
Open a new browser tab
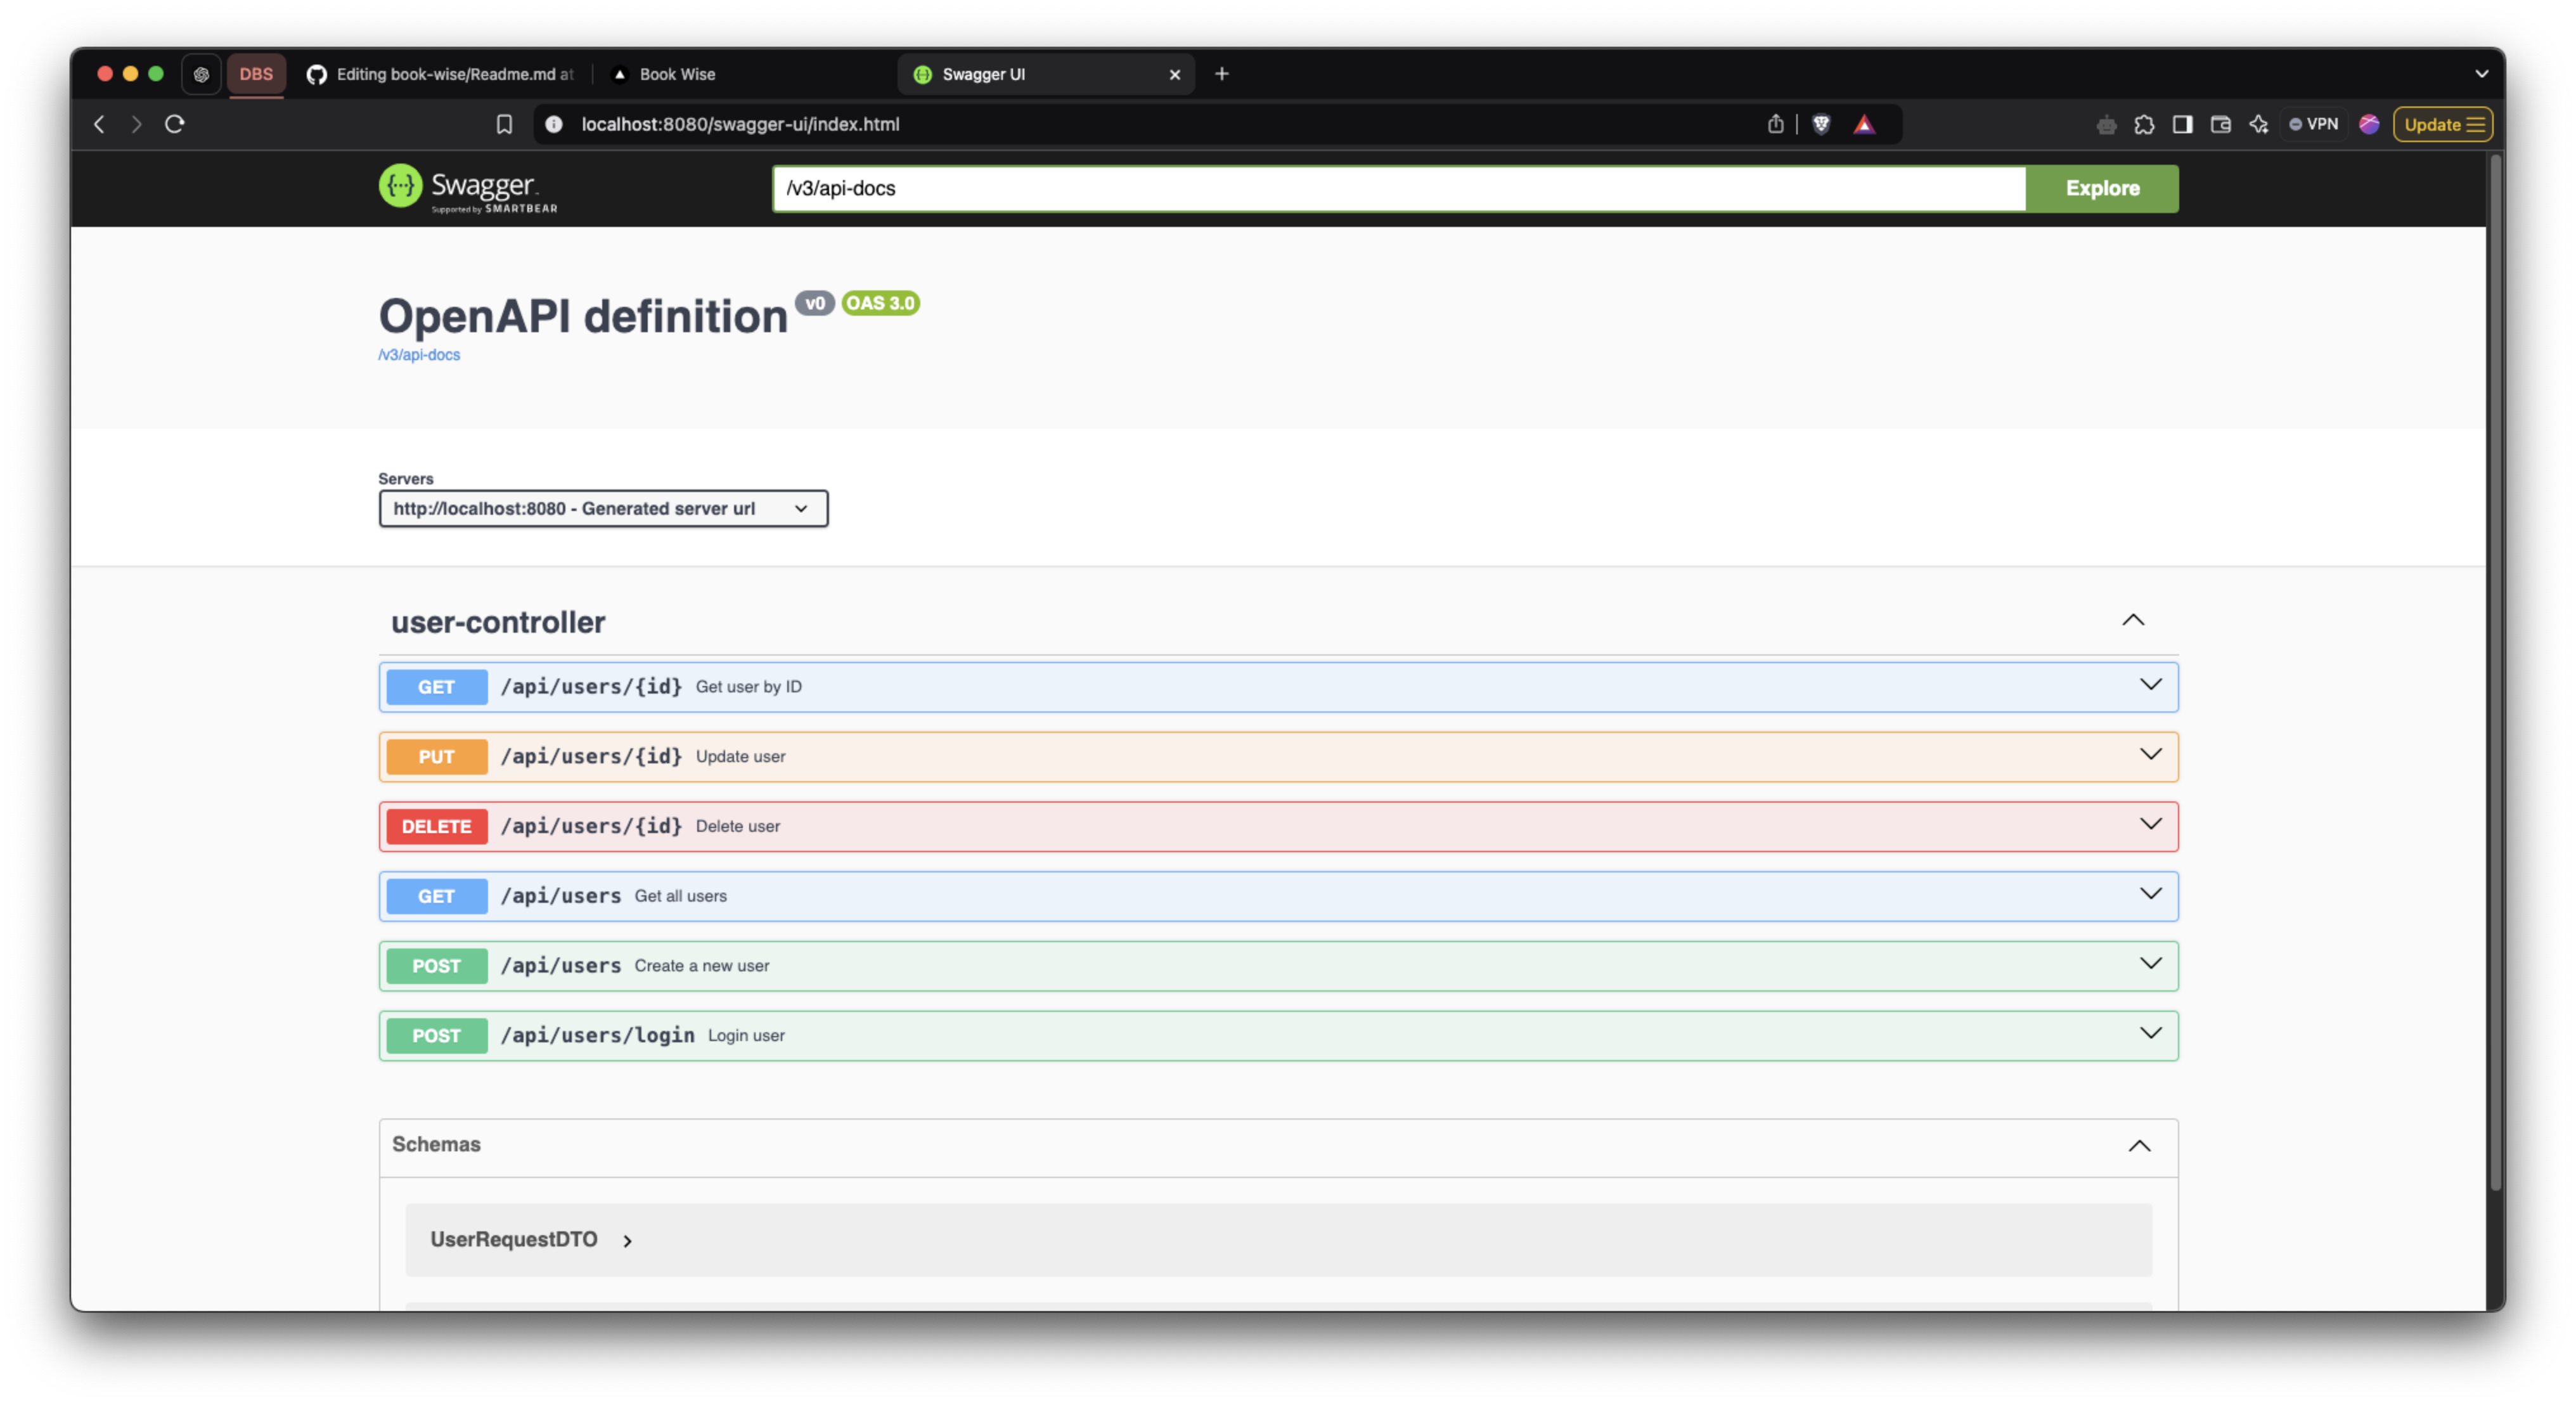(x=1222, y=74)
